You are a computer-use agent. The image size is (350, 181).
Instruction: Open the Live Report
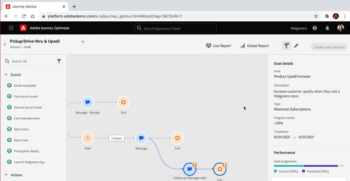[218, 46]
